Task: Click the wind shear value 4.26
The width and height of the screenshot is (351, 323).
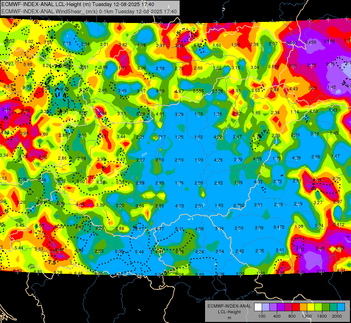Action: point(218,160)
